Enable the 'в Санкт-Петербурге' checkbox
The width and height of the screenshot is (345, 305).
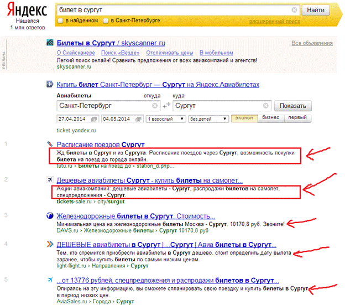[106, 20]
